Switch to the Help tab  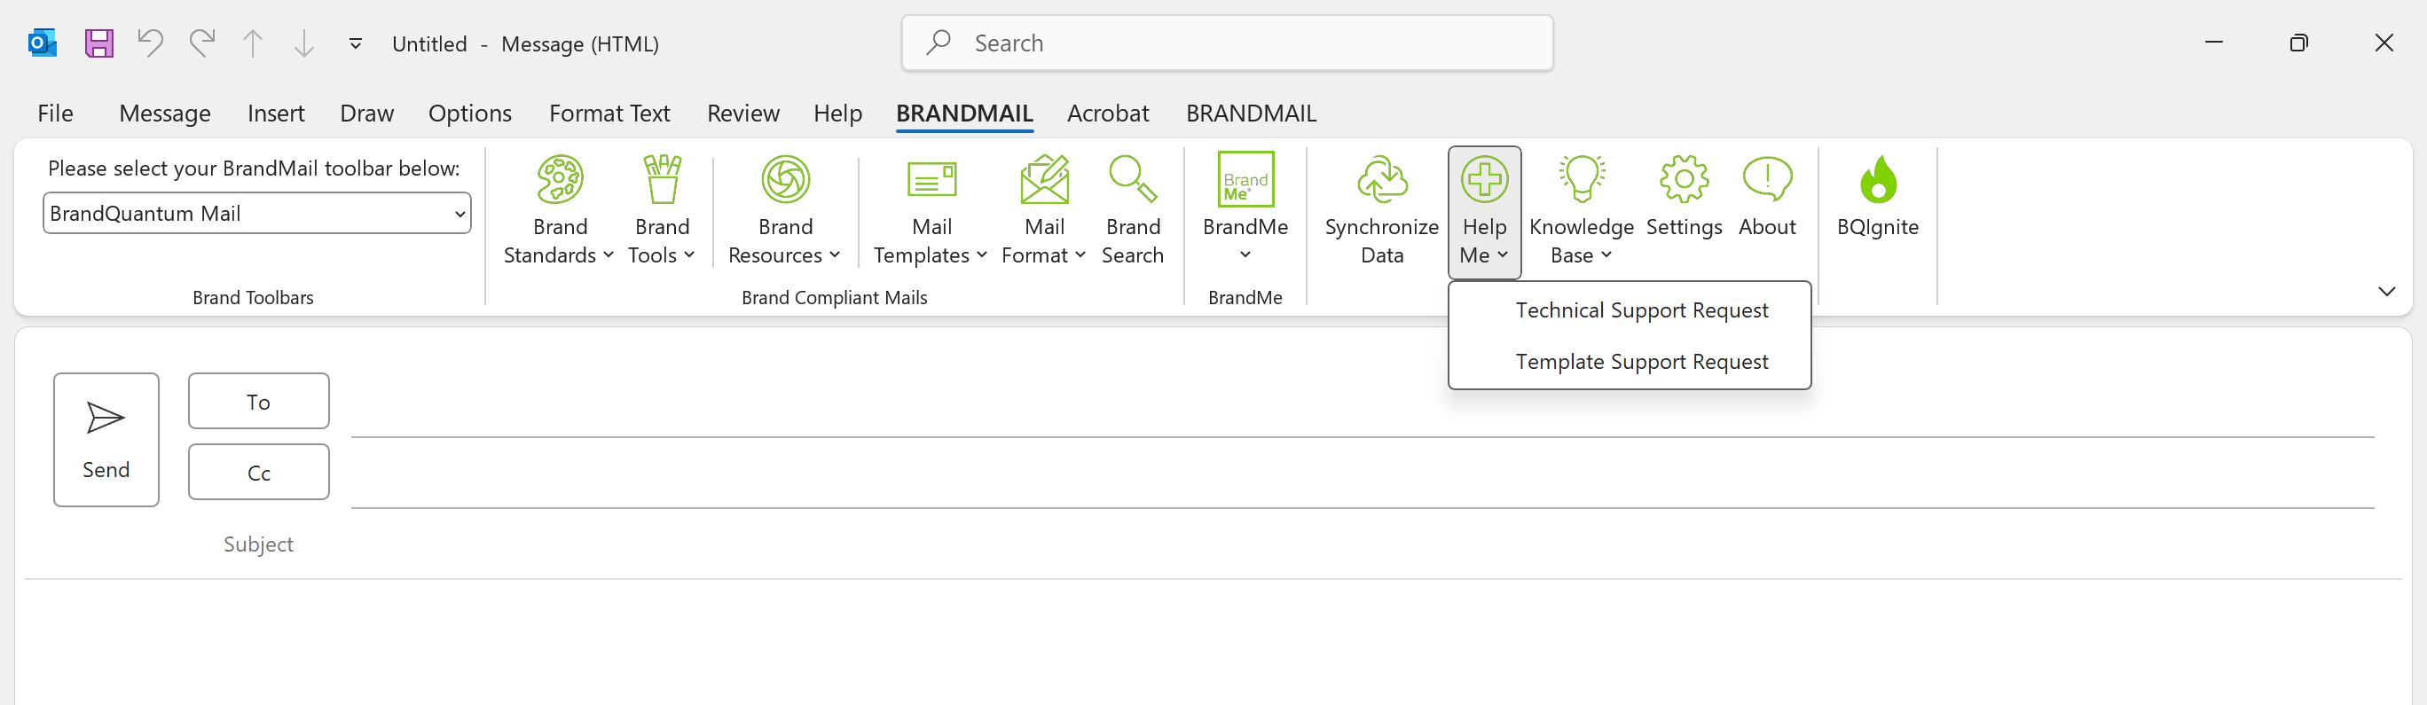(837, 113)
